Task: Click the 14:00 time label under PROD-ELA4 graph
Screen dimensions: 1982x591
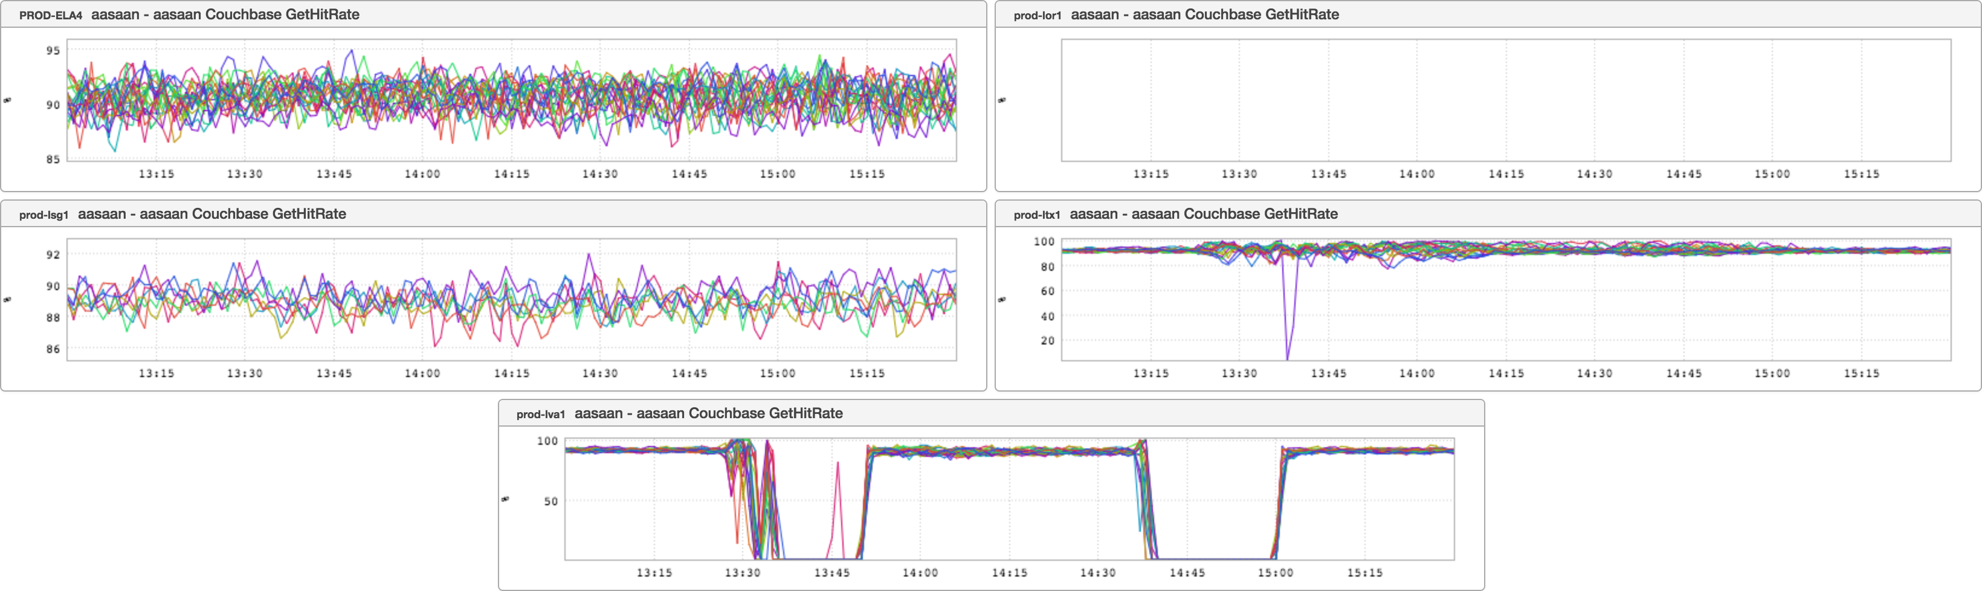Action: 422,174
